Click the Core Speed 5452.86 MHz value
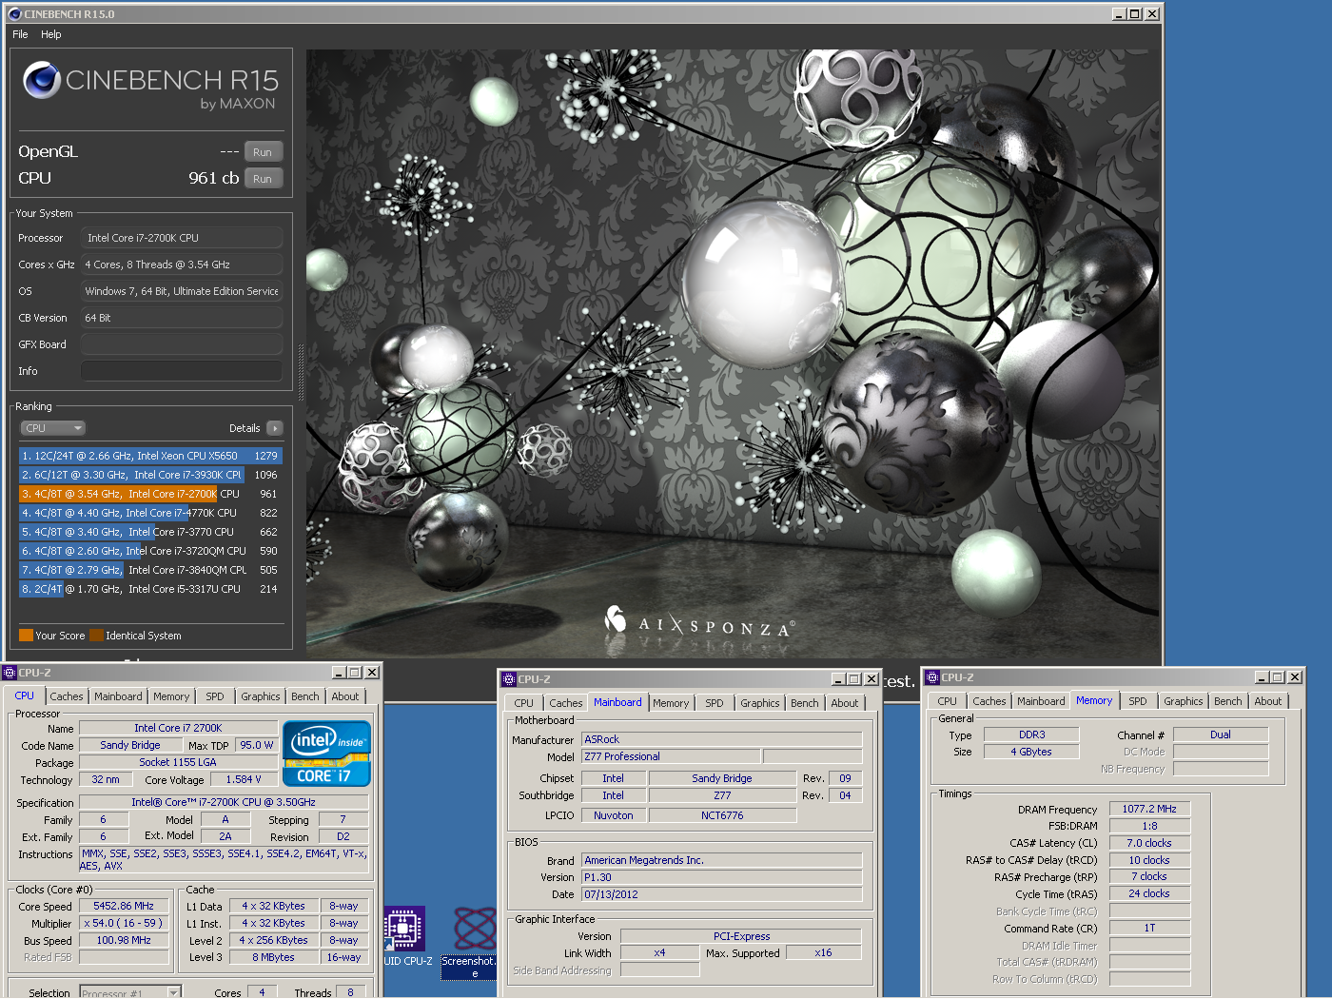The width and height of the screenshot is (1332, 999). click(x=124, y=906)
